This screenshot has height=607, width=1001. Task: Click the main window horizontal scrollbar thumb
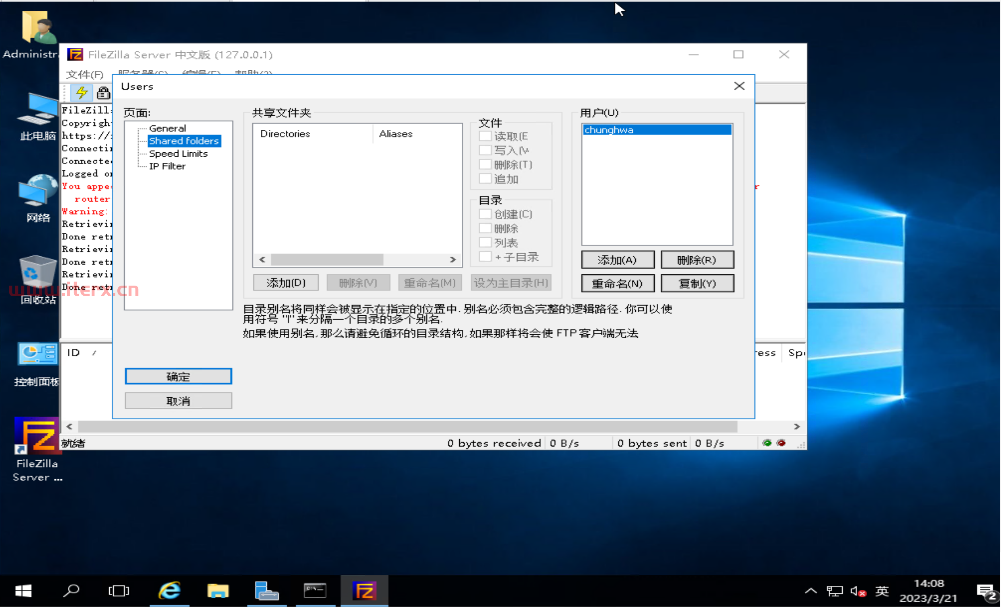point(407,426)
